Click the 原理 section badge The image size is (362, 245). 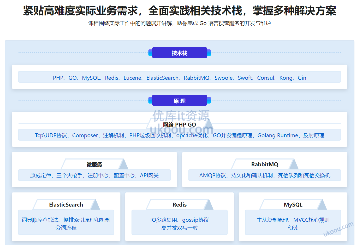(180, 101)
